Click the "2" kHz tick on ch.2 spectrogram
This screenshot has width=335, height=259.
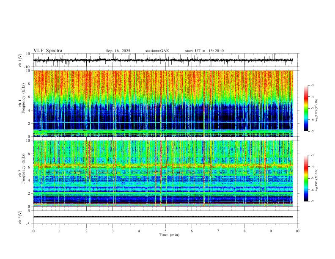[x=30, y=193]
